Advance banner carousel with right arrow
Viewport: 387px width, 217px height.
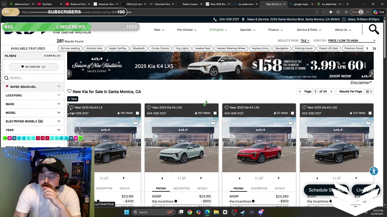(x=372, y=74)
